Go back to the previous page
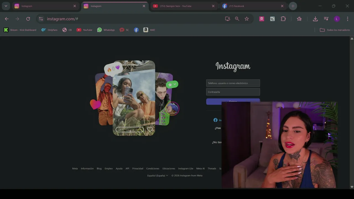354x199 pixels. pos(7,19)
